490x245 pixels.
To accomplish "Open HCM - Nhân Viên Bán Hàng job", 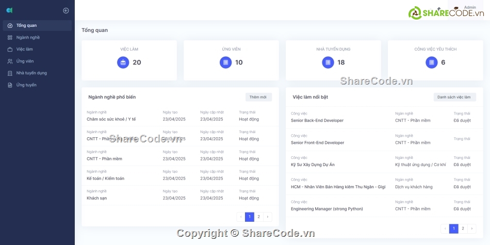I will [338, 187].
